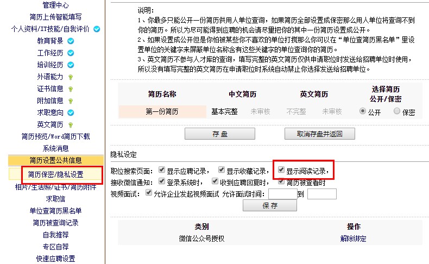Click the checkmark icon next to 求职意向
This screenshot has width=429, height=264.
click(x=71, y=112)
